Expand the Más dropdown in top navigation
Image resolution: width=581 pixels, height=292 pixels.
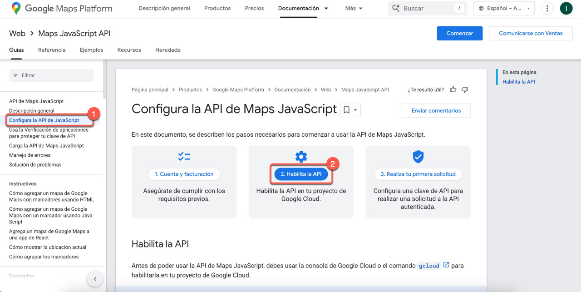(x=354, y=8)
